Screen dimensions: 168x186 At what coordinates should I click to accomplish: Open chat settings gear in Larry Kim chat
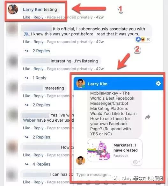point(158,83)
